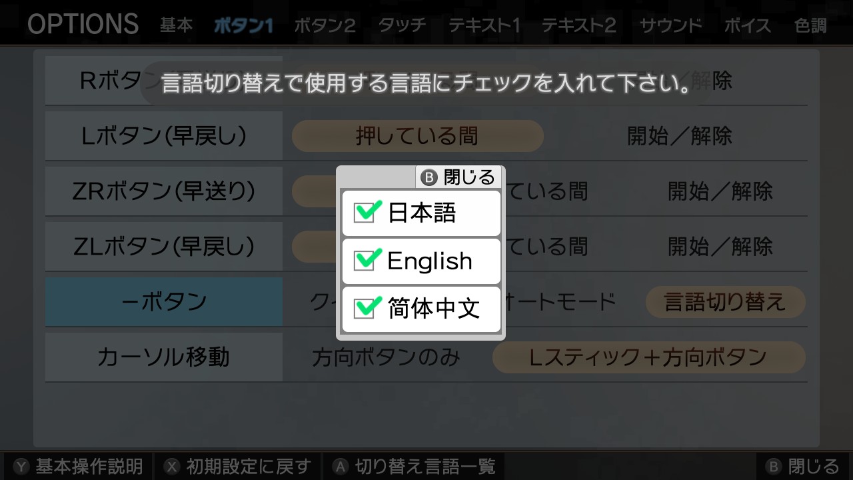Open the テキスト1 settings tab
This screenshot has height=480, width=853.
pyautogui.click(x=484, y=25)
